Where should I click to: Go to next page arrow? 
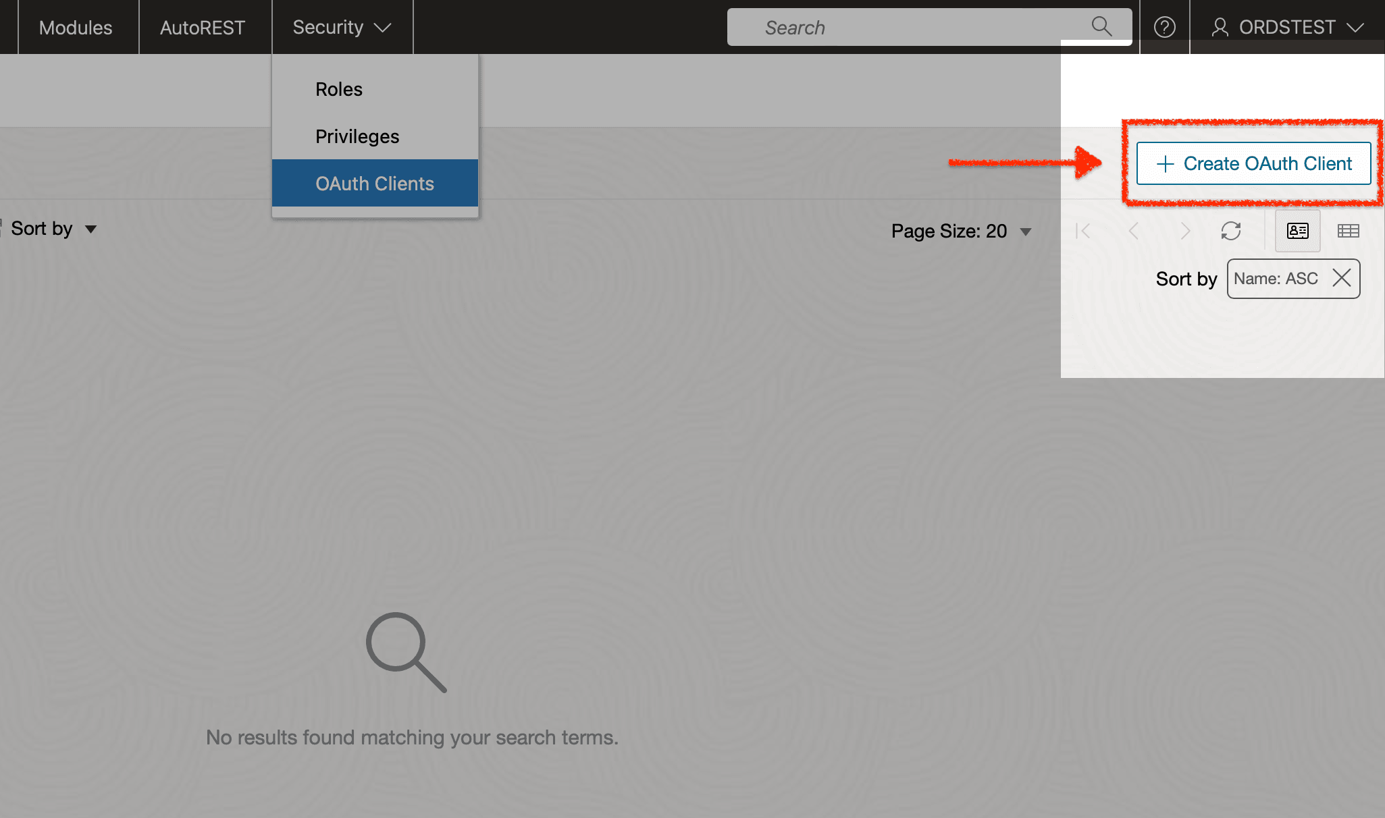1184,231
